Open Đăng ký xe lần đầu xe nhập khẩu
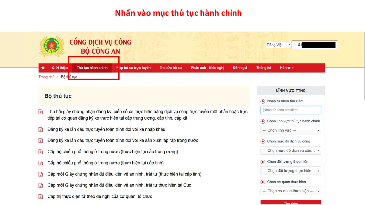 (106, 129)
